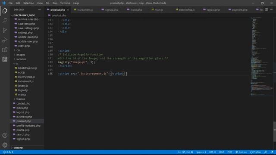This screenshot has width=276, height=155.
Task: Switch to the main.js tab
Action: tap(159, 10)
